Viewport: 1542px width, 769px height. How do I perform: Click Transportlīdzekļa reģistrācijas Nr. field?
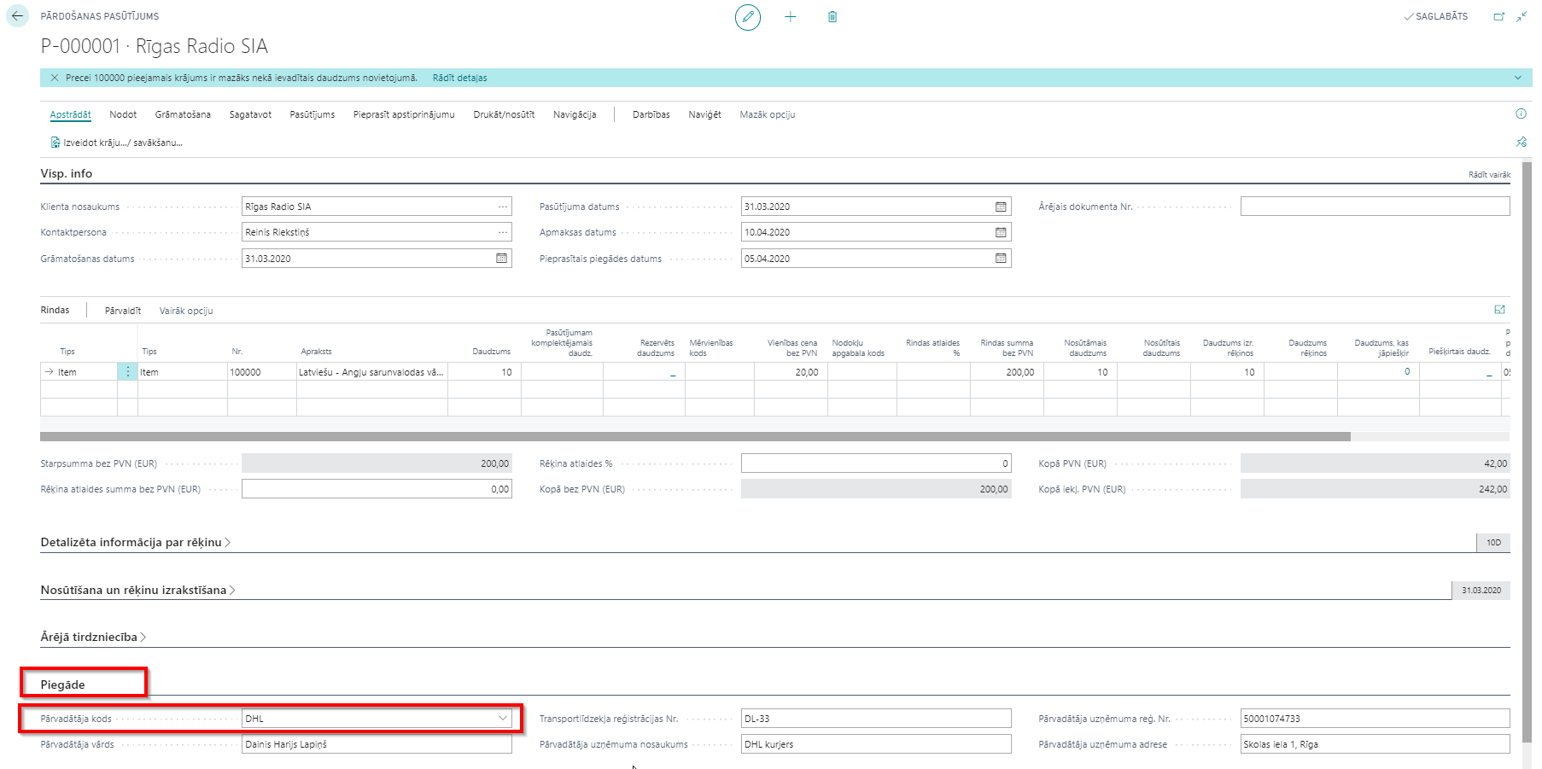[x=876, y=719]
